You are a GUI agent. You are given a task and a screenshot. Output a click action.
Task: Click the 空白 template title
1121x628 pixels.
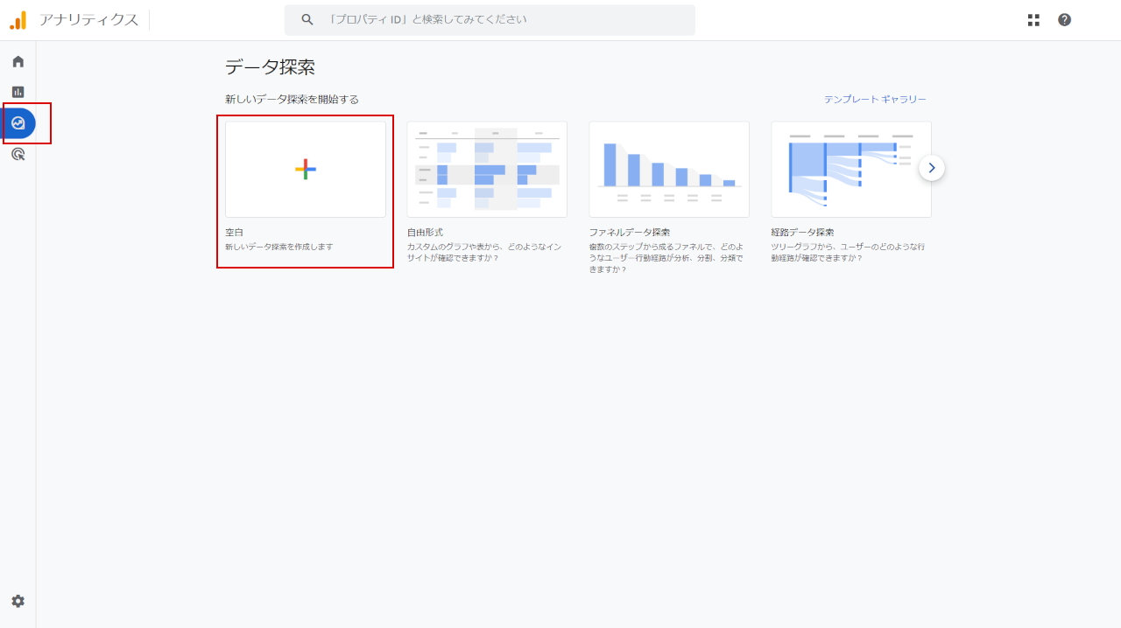234,233
